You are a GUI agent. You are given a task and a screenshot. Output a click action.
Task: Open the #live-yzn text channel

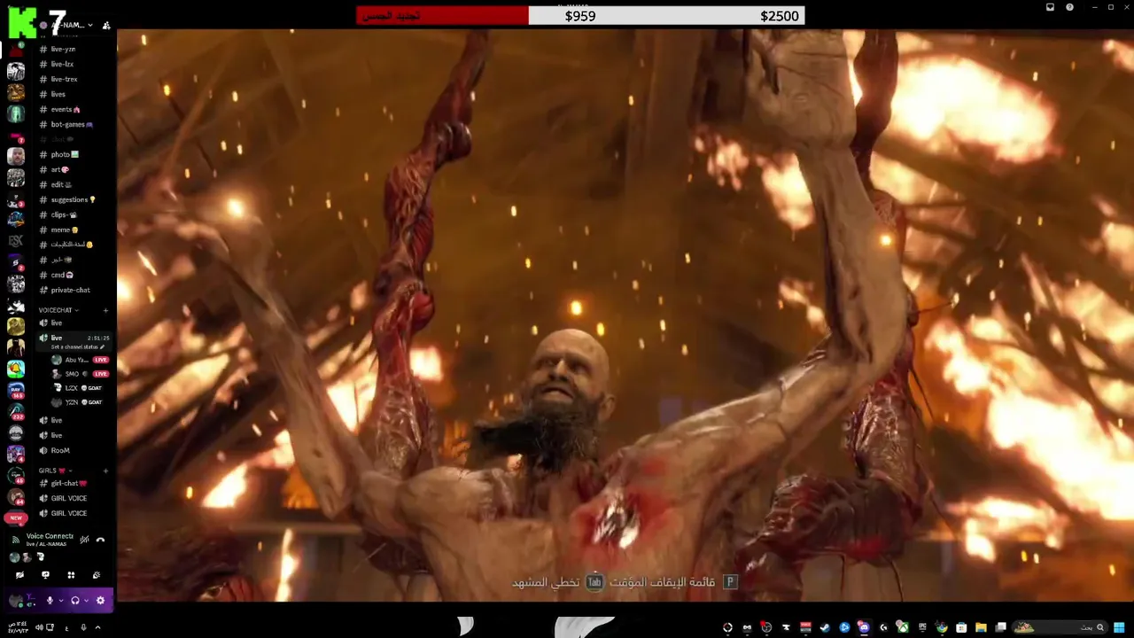pyautogui.click(x=63, y=49)
